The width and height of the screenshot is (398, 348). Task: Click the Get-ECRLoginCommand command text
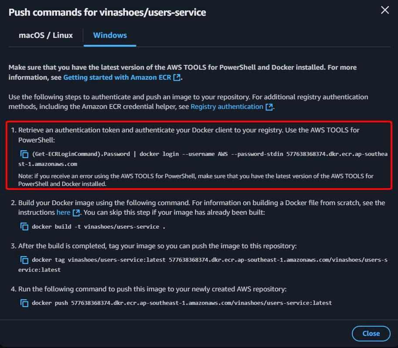point(209,154)
